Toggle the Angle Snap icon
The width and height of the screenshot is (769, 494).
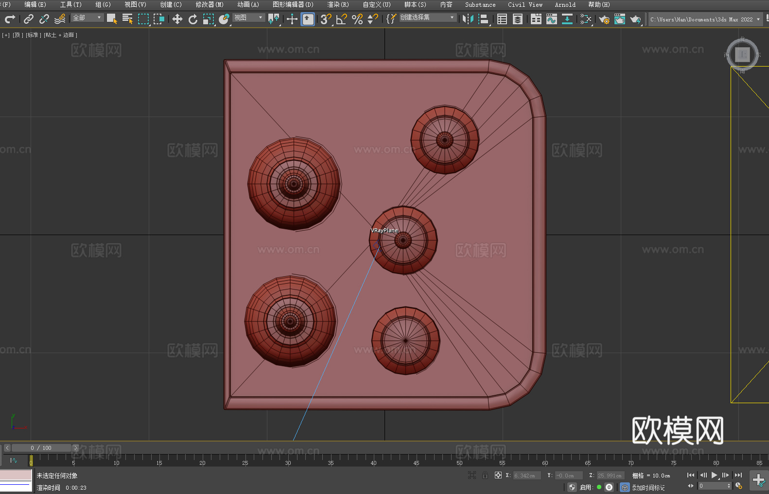(x=342, y=19)
